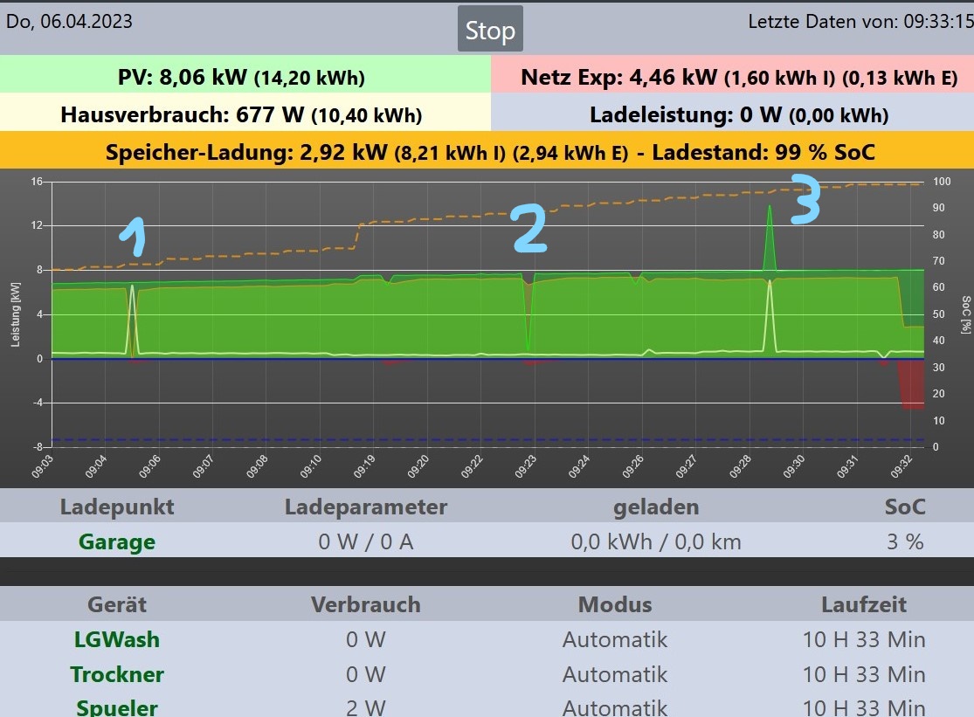Click the 09:32 time axis label
974x717 pixels.
tap(901, 466)
